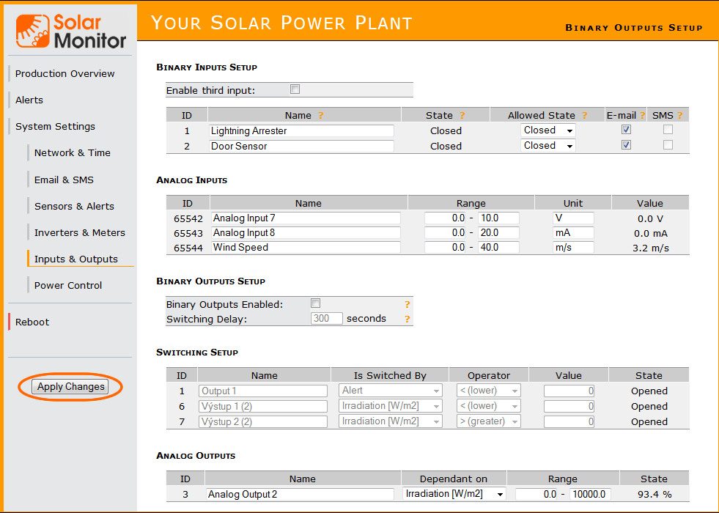Click help icon for Binary Outputs Enabled

tap(408, 304)
